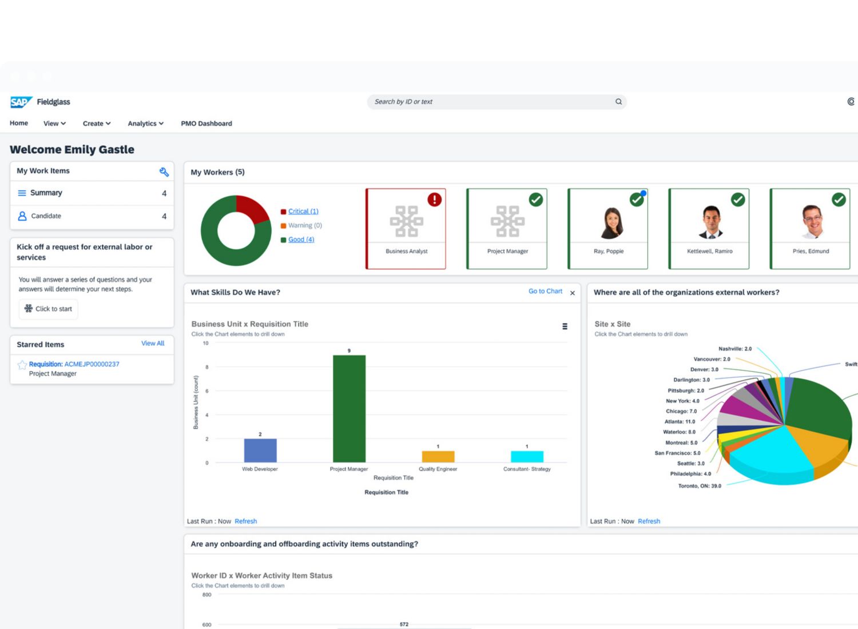Click View All in Starred Items
The image size is (858, 629).
(153, 343)
